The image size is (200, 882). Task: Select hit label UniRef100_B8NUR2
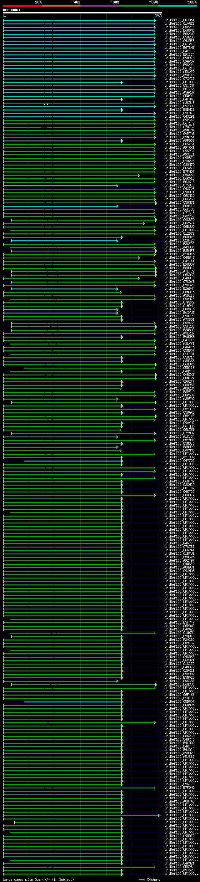[179, 447]
